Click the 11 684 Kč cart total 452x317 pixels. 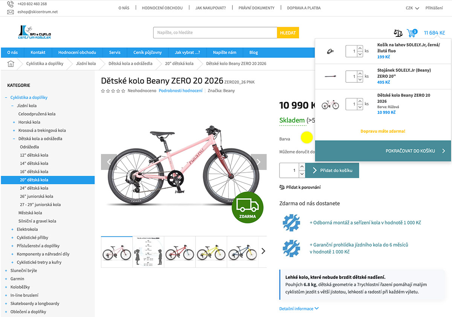tap(434, 33)
